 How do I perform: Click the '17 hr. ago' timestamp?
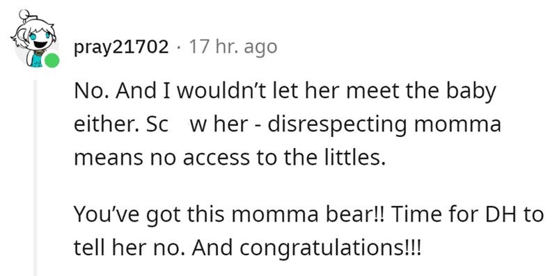(x=233, y=47)
